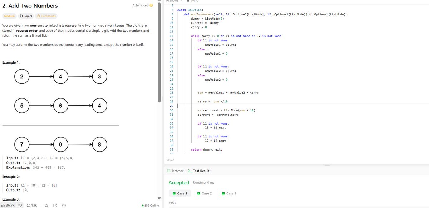Click the Example 3 heading
The image size is (429, 208).
pyautogui.click(x=11, y=199)
